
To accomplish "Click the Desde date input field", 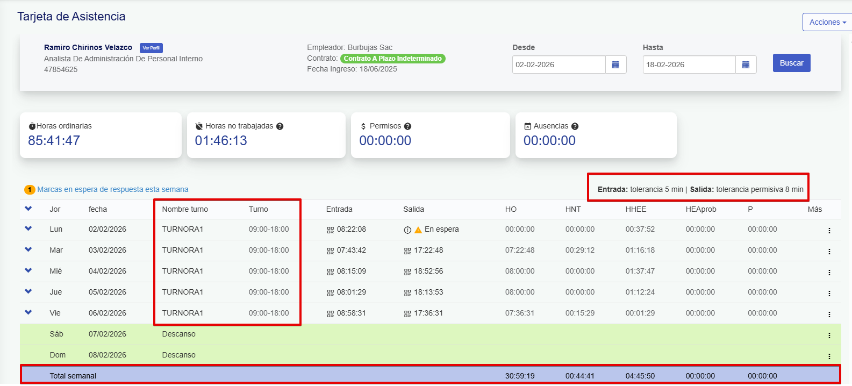I will coord(559,65).
